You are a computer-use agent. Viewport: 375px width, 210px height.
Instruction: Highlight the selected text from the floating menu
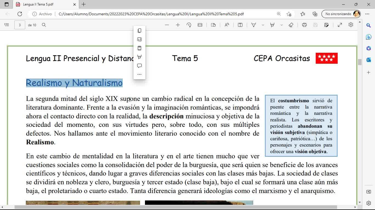click(139, 57)
